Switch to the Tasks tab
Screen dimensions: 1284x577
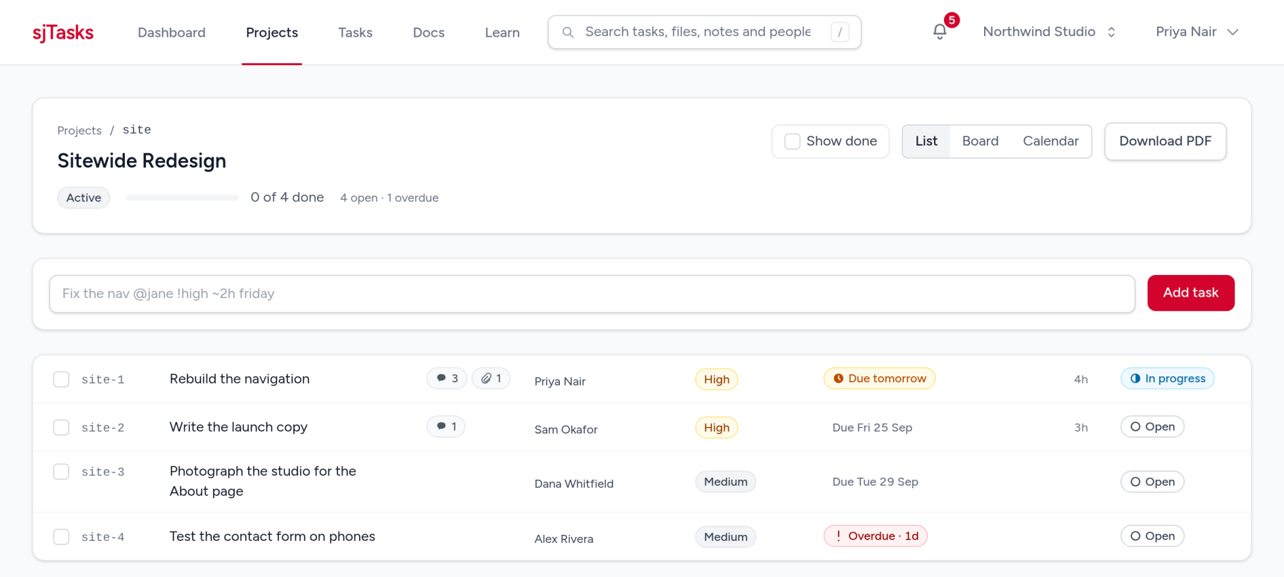355,32
